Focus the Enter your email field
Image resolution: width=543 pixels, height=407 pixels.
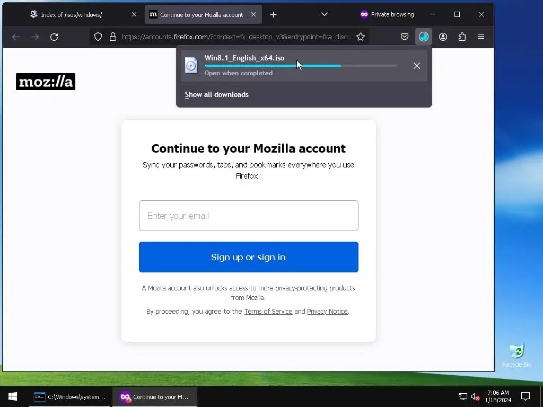point(249,216)
